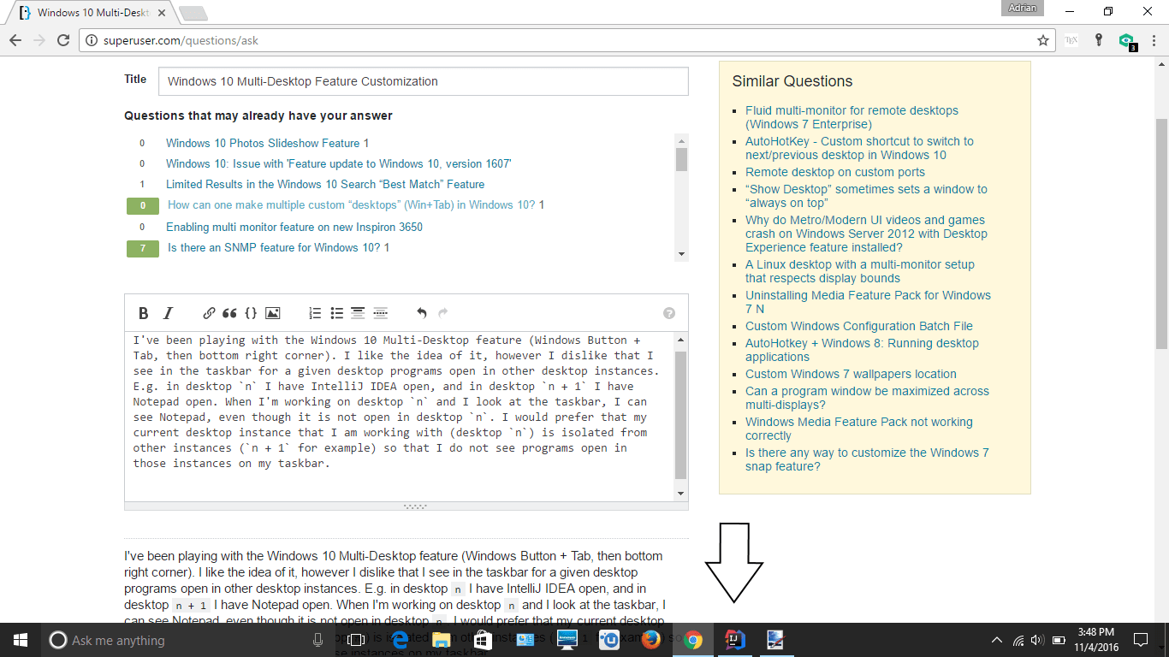Screen dimensions: 1169x657
Task: Open 'Limited Results in the Windows 10 Search' question
Action: tap(325, 184)
